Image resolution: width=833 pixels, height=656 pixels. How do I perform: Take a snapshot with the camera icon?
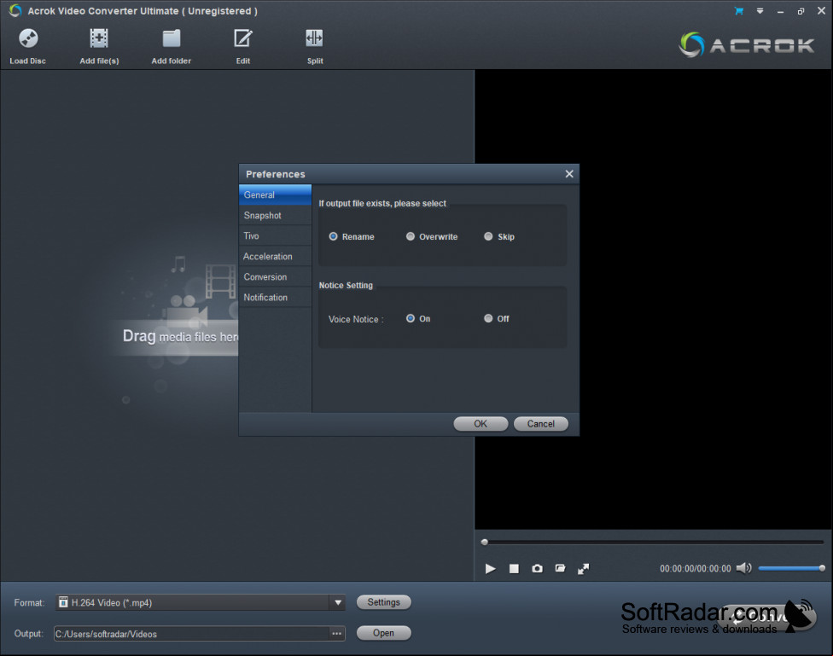coord(537,568)
